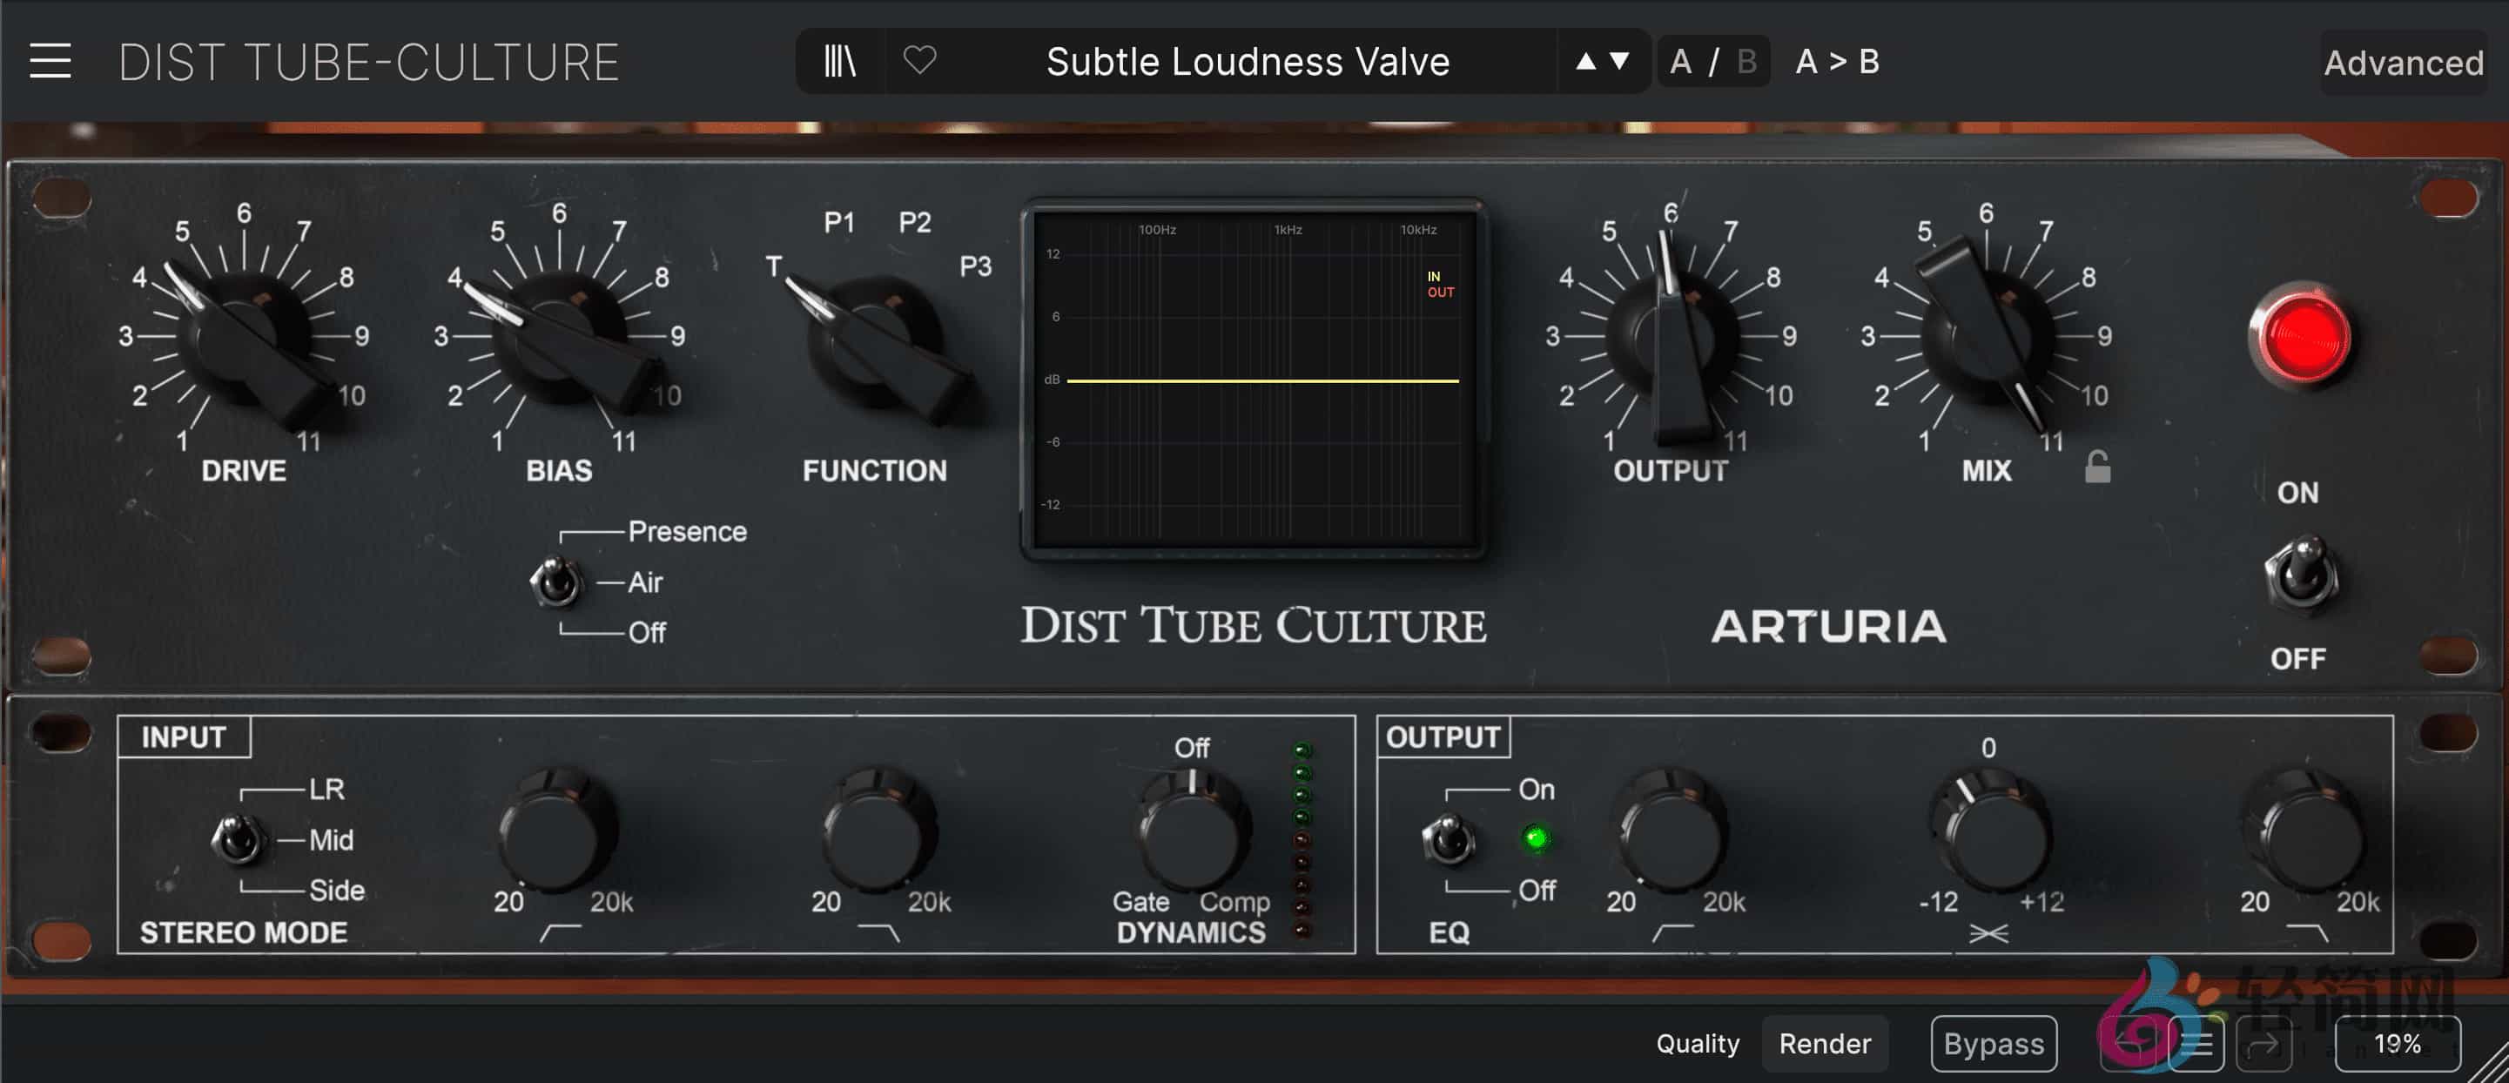Viewport: 2509px width, 1083px height.
Task: Select next preset with down arrow
Action: coord(1620,61)
